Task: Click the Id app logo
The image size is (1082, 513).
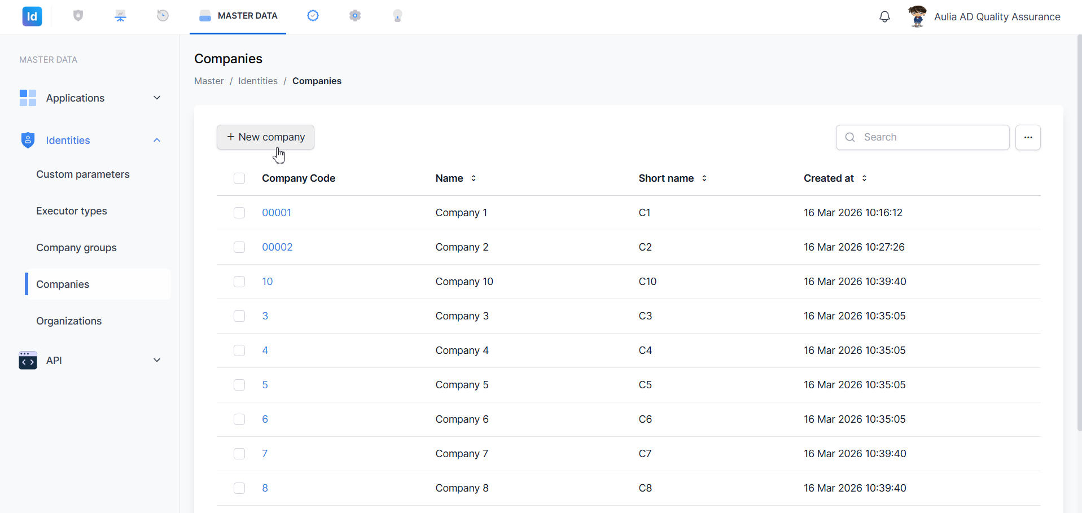Action: [32, 16]
